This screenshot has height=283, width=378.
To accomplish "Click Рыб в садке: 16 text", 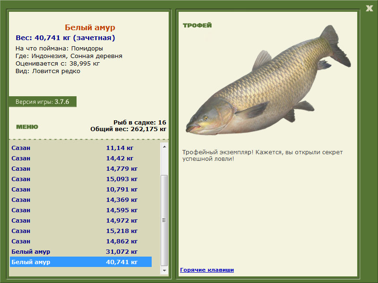I will coord(140,122).
